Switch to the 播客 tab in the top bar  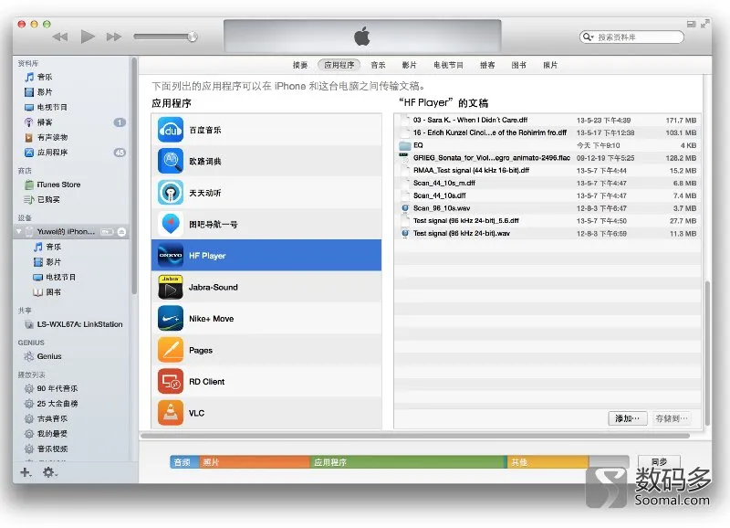point(487,65)
